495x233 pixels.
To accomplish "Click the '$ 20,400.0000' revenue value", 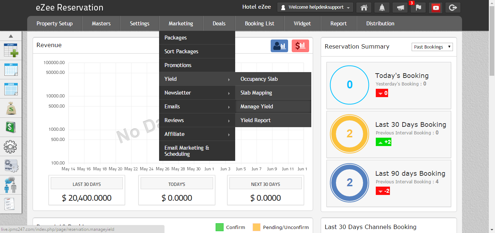I will (x=87, y=198).
